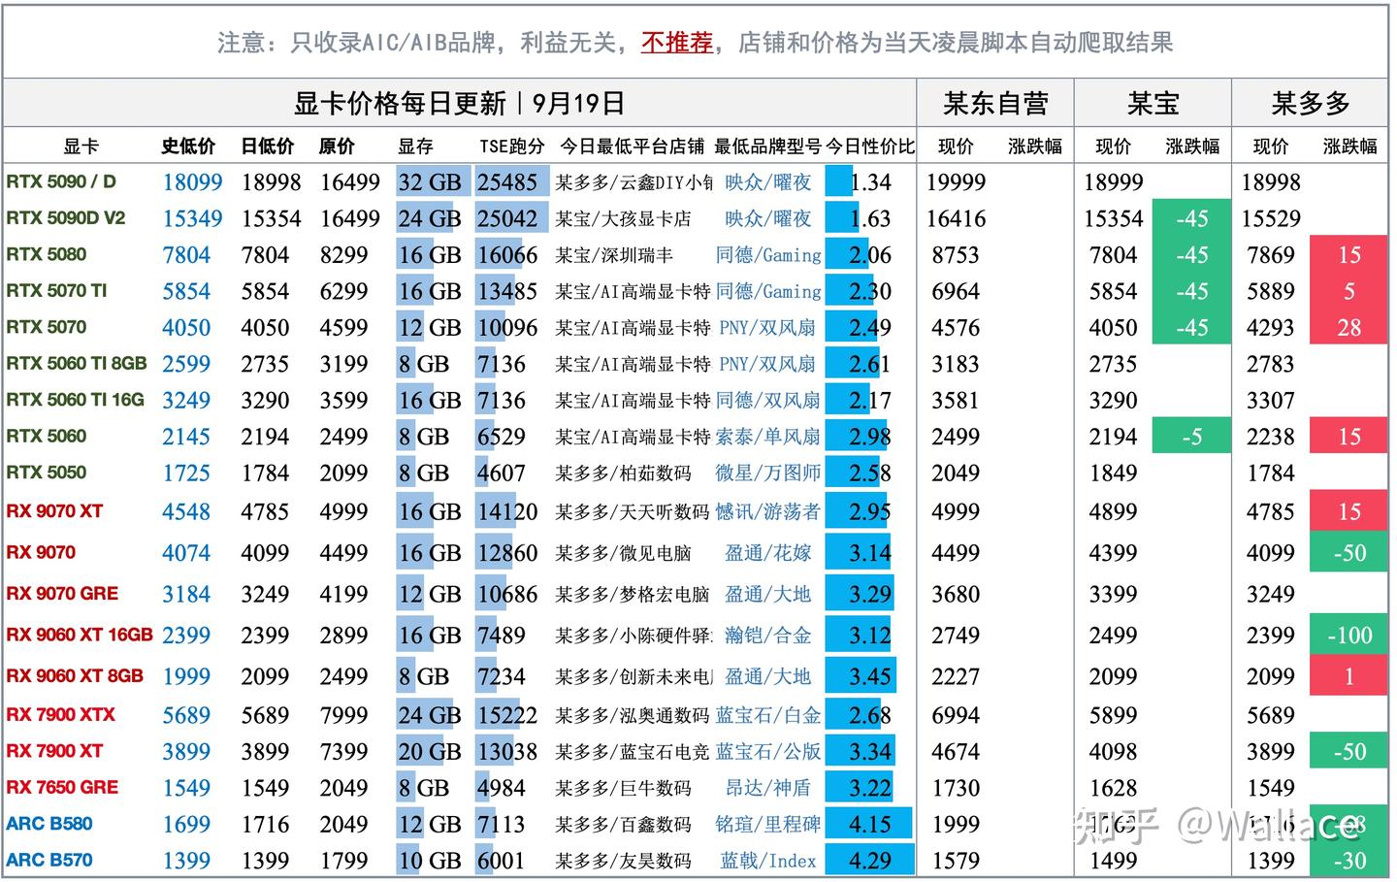Click the 某宝/深圳瑞丰 store cell
The image size is (1397, 882).
pos(614,255)
